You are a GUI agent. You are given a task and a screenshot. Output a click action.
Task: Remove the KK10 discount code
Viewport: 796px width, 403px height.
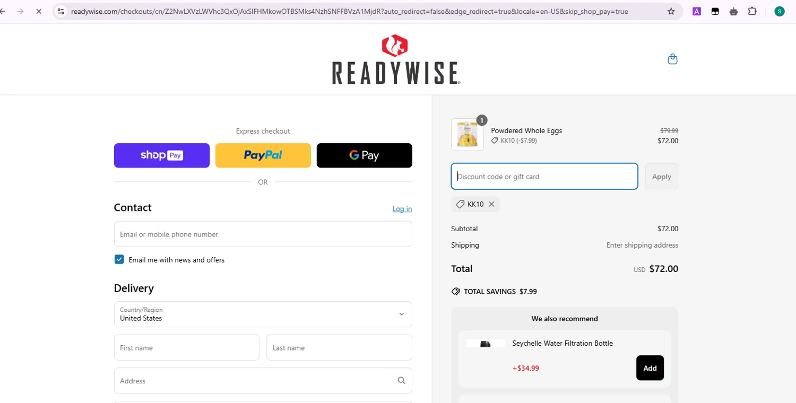[491, 204]
